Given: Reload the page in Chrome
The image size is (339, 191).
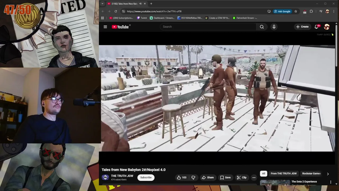Looking at the screenshot, I should click(x=116, y=11).
